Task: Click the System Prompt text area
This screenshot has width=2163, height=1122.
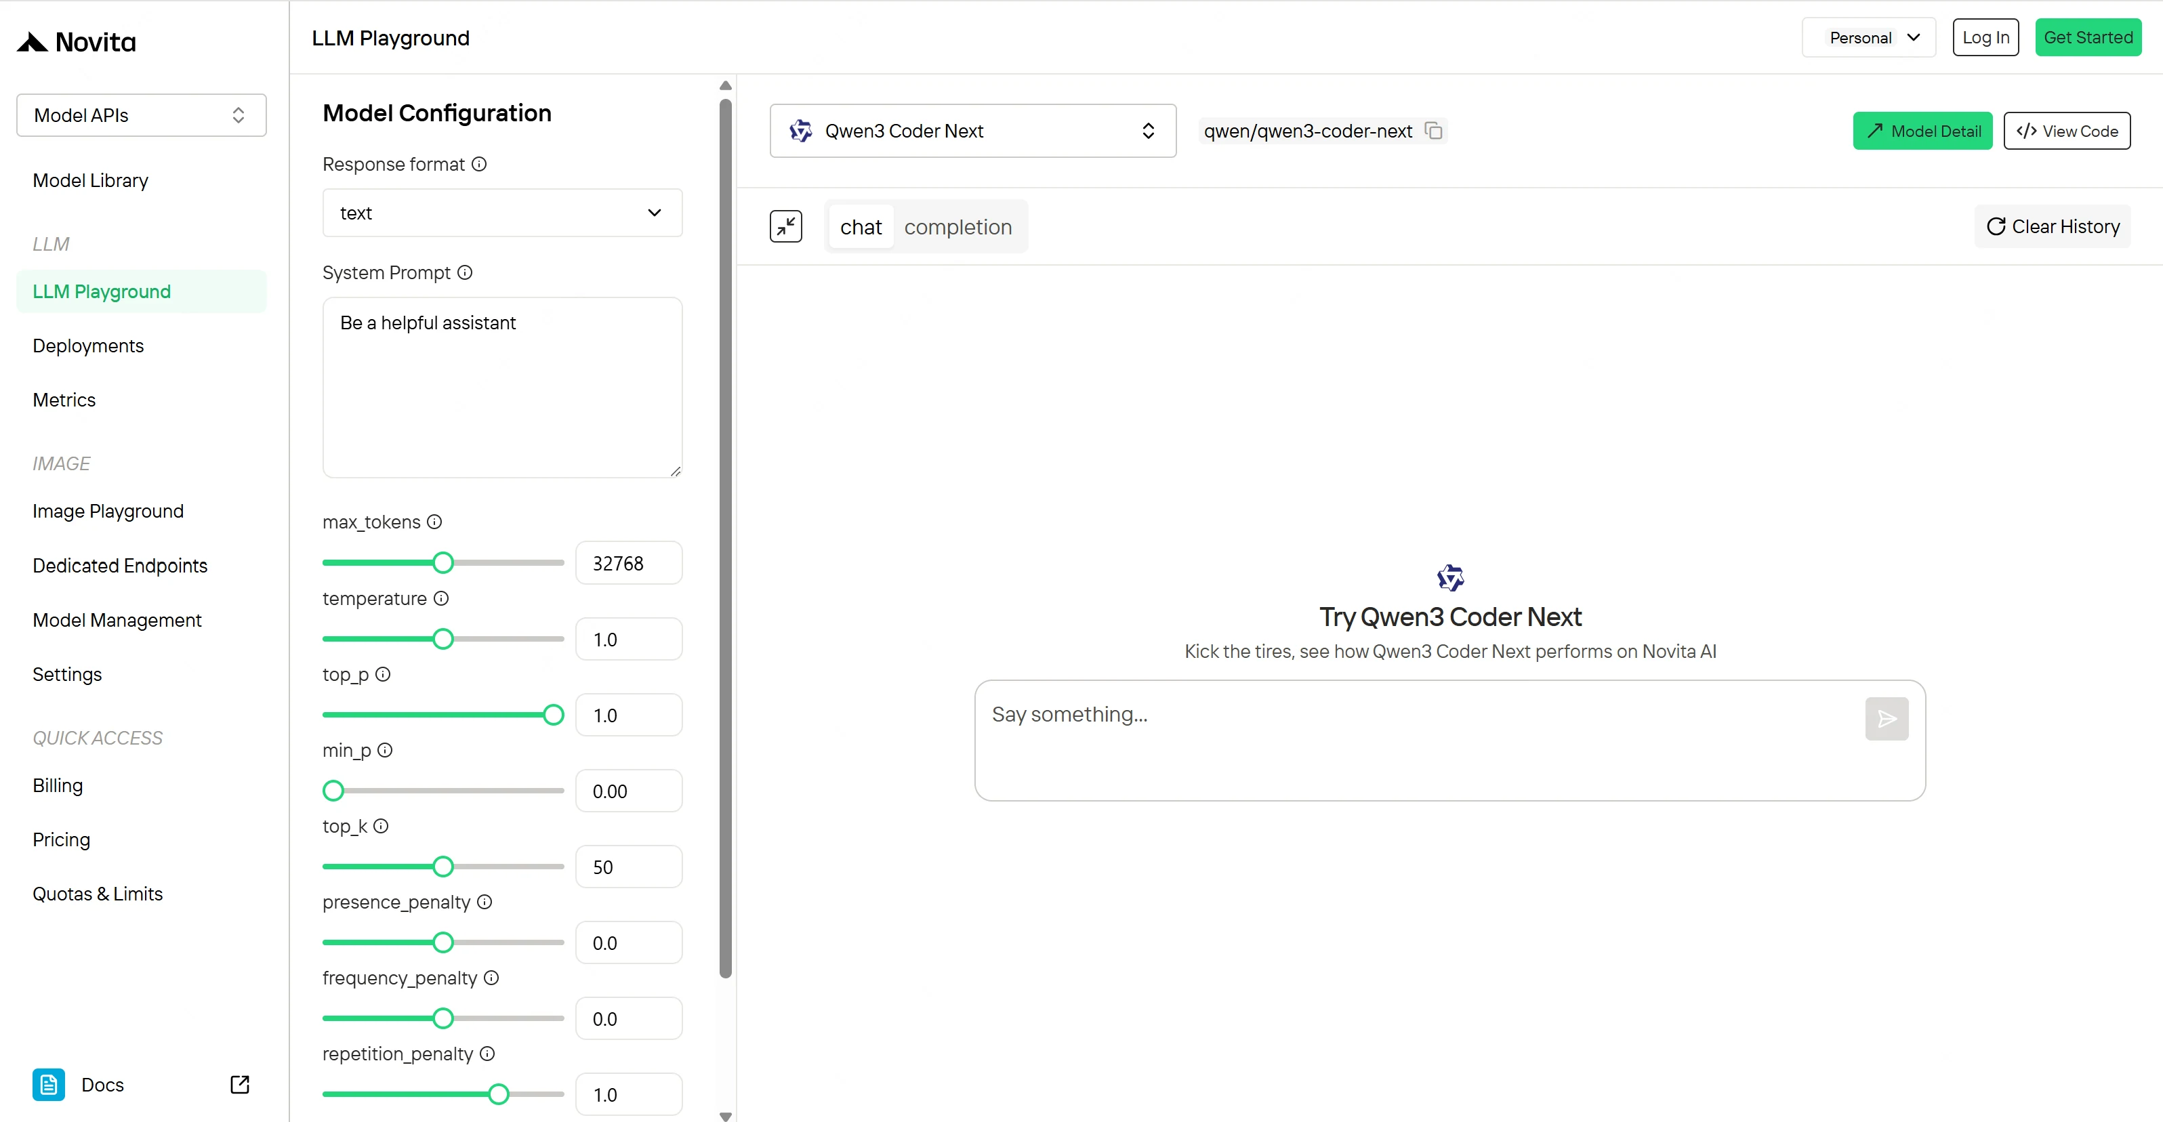Action: click(x=502, y=387)
